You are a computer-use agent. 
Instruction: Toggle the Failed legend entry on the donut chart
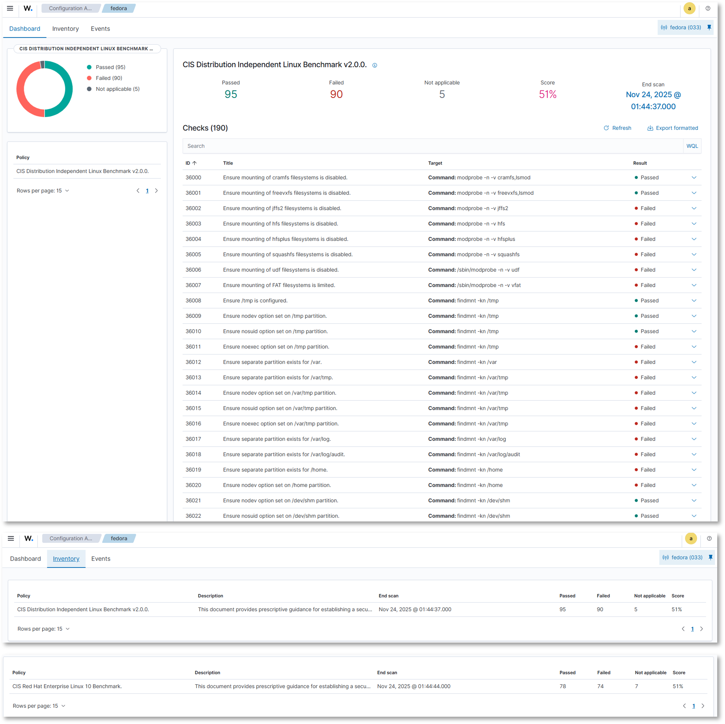pos(109,78)
